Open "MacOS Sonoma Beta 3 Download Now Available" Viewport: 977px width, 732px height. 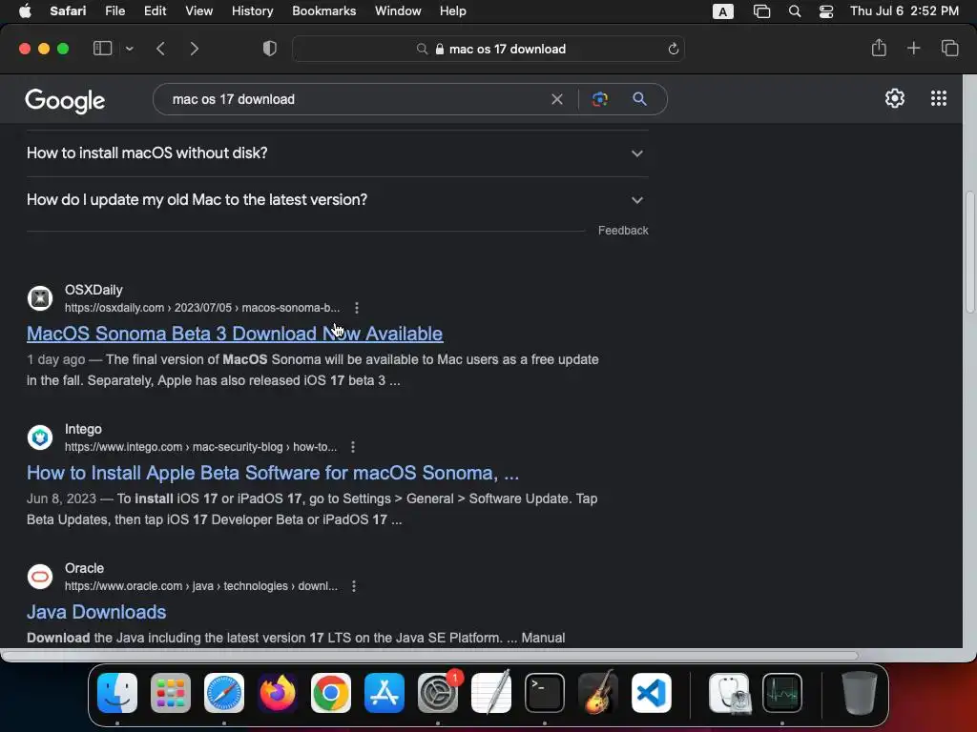click(235, 334)
